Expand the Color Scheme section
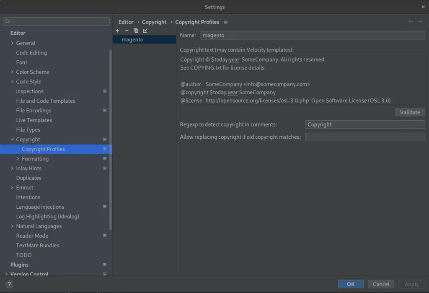This screenshot has height=293, width=429. [x=12, y=72]
